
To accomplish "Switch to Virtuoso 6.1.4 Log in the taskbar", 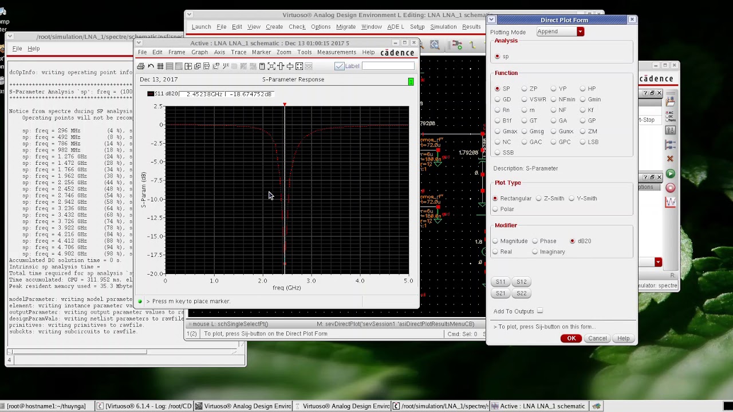I will point(144,406).
